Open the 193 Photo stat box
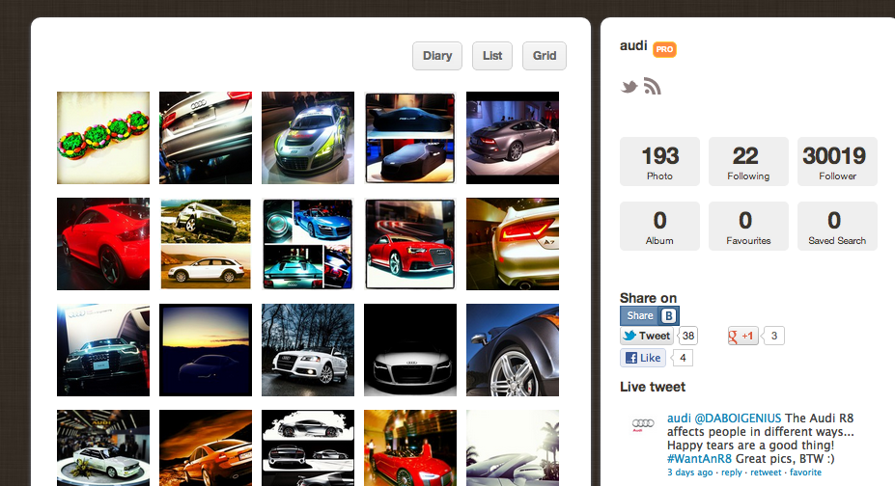 click(659, 161)
